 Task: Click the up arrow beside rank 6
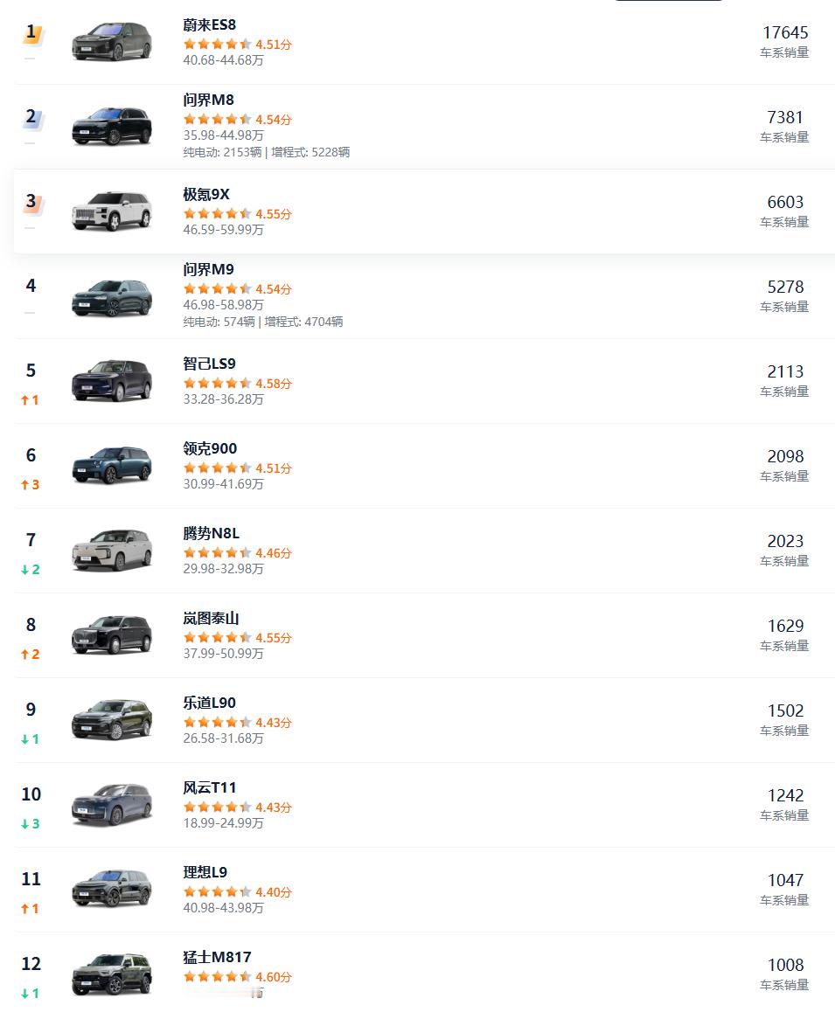point(26,485)
